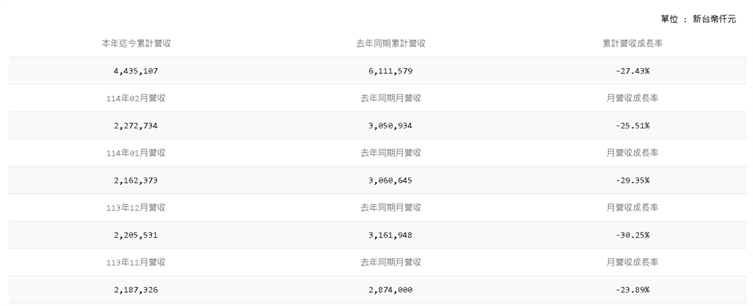Click the header 累計營收成長率

click(632, 43)
